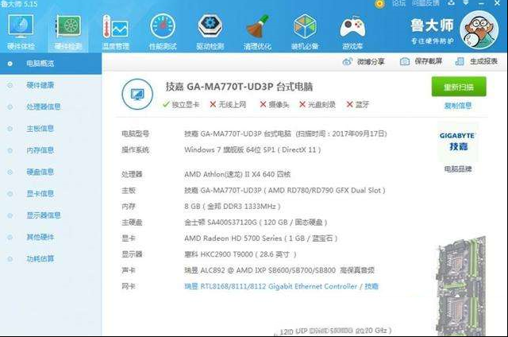This screenshot has height=337, width=508.
Task: Click the 独立显卡 checkmark status
Action: click(x=181, y=104)
